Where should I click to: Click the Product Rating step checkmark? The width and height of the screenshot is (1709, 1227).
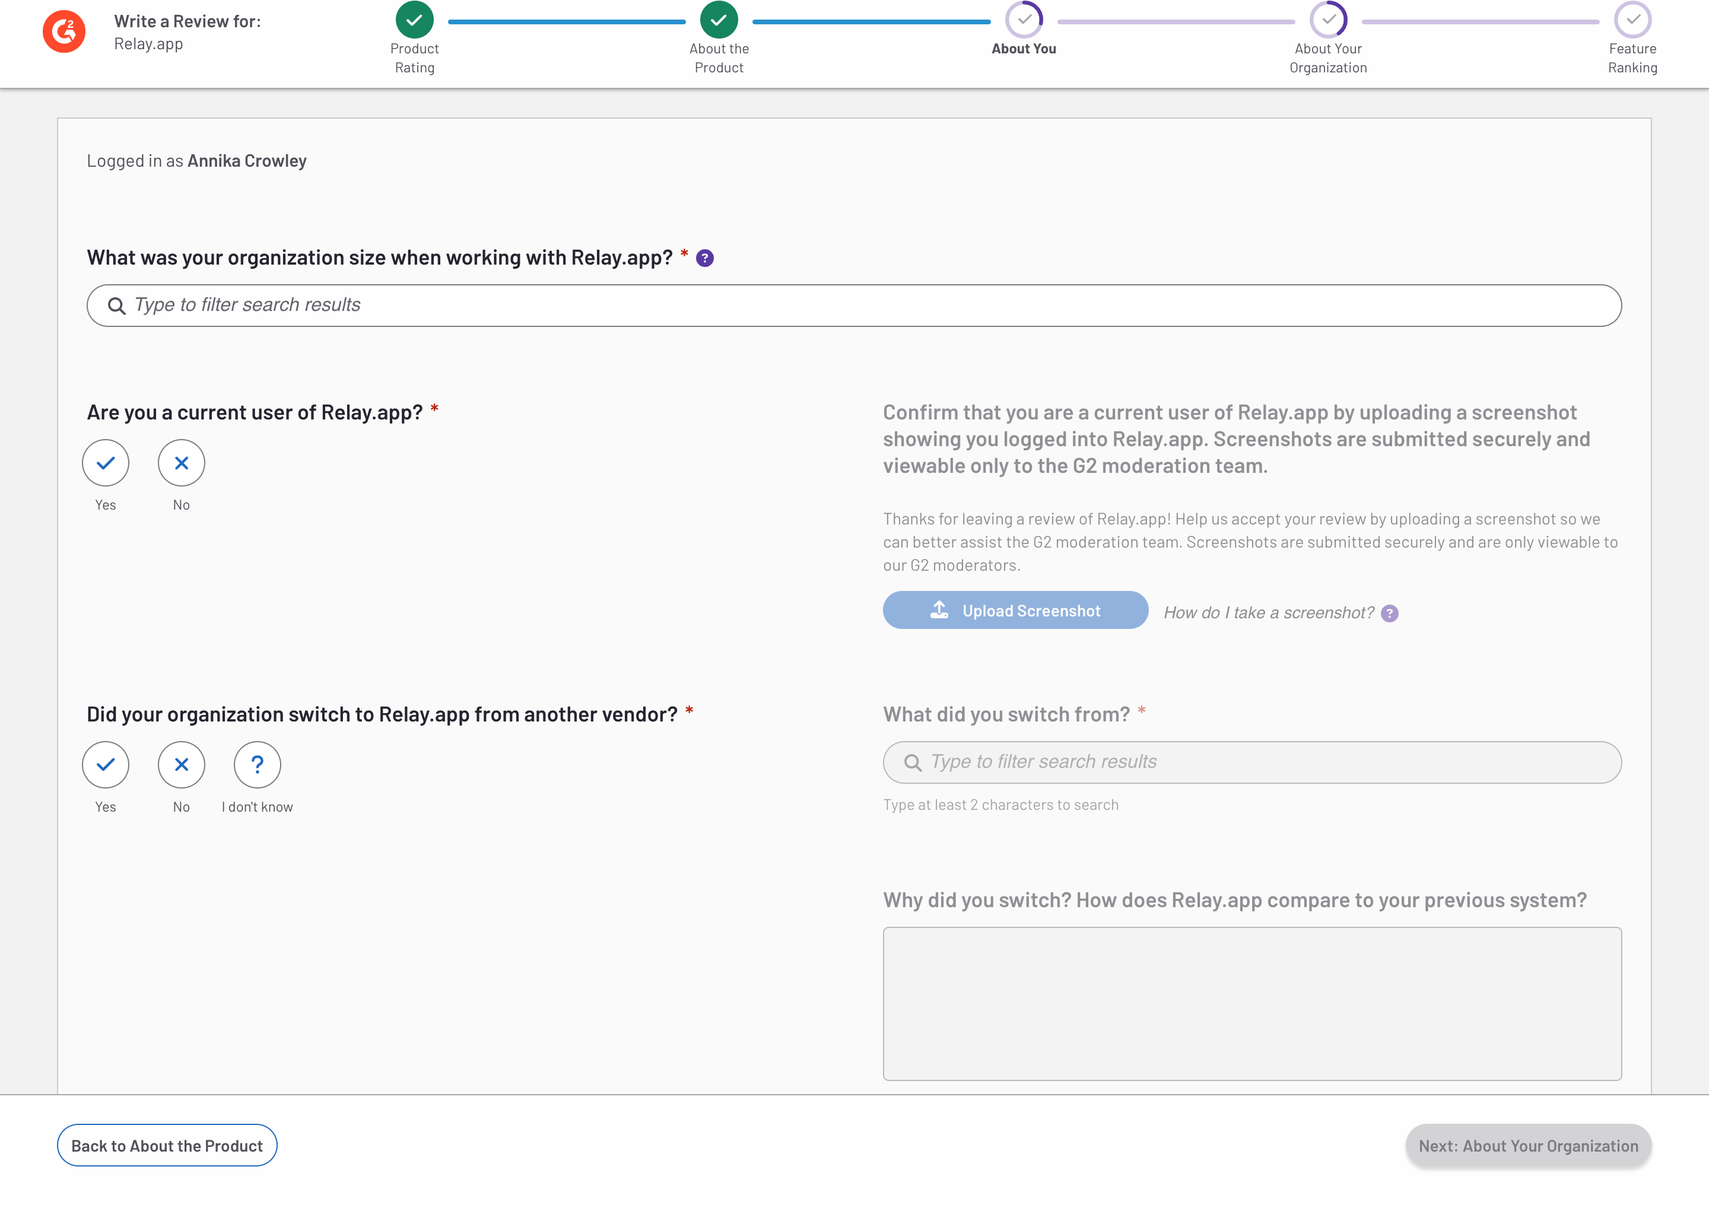click(x=414, y=20)
